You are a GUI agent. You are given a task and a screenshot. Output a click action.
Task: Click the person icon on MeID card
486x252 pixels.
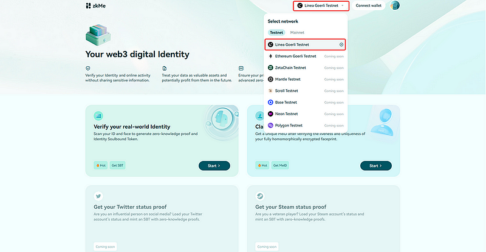[x=259, y=116]
